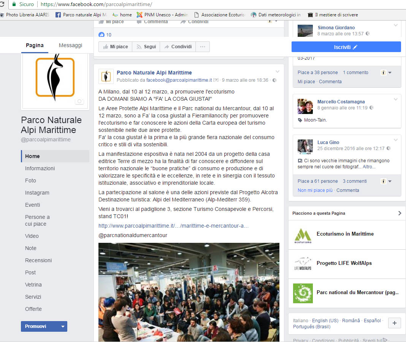Click the green secure padlock icon
The image size is (406, 342).
pos(14,4)
